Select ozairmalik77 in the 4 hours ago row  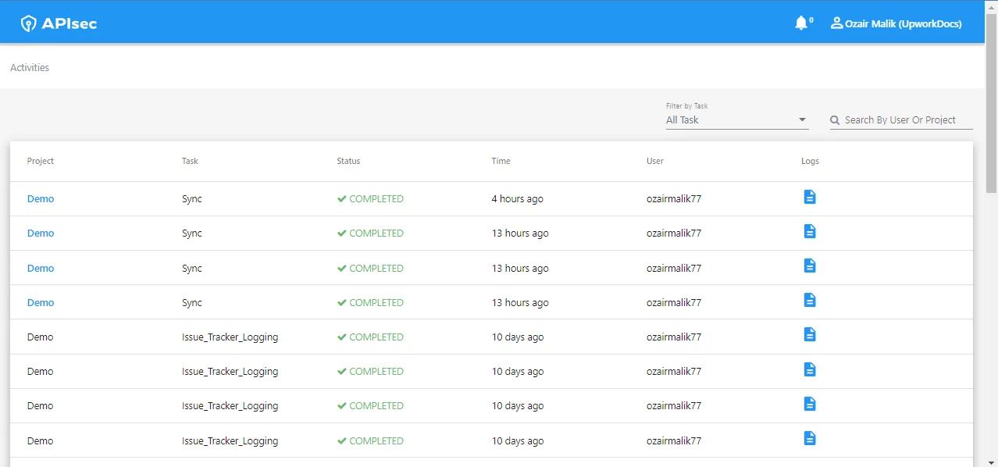(x=674, y=199)
